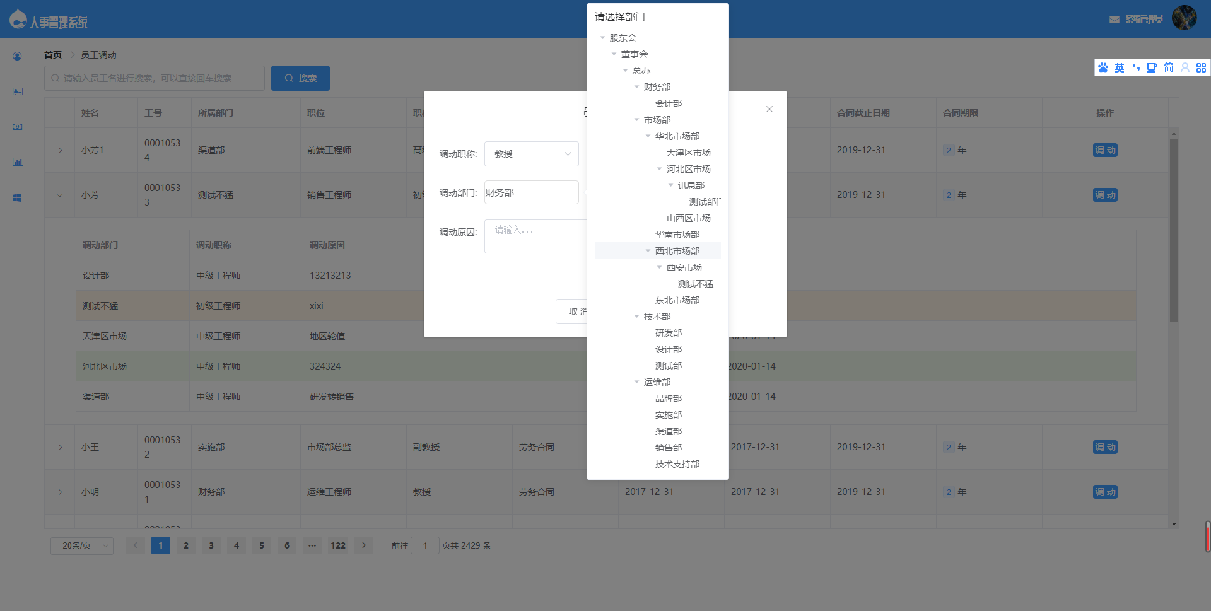Expand the 小王 employee row
Viewport: 1211px width, 611px height.
pos(60,446)
